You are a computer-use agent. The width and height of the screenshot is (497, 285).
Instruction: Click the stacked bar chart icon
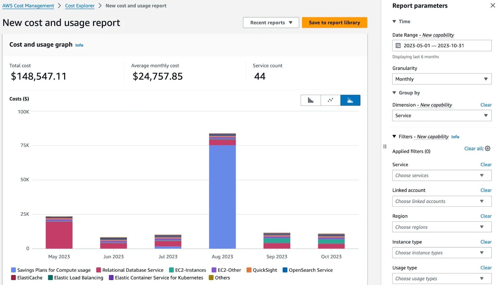point(350,100)
